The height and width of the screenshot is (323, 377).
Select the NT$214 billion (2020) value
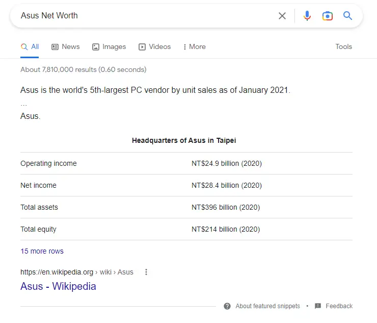(x=226, y=229)
